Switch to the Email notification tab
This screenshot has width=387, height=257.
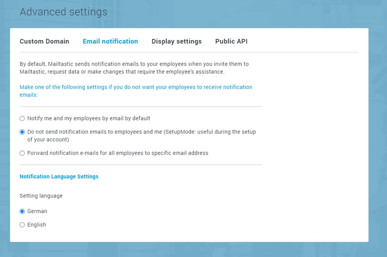click(110, 41)
